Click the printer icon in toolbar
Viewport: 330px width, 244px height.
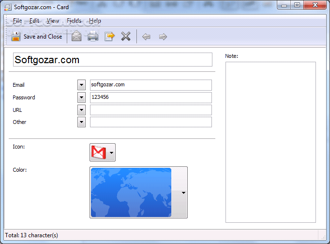point(93,37)
